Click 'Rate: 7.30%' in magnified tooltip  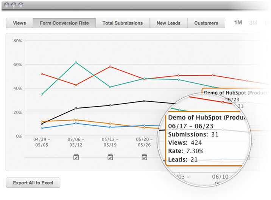pos(186,151)
